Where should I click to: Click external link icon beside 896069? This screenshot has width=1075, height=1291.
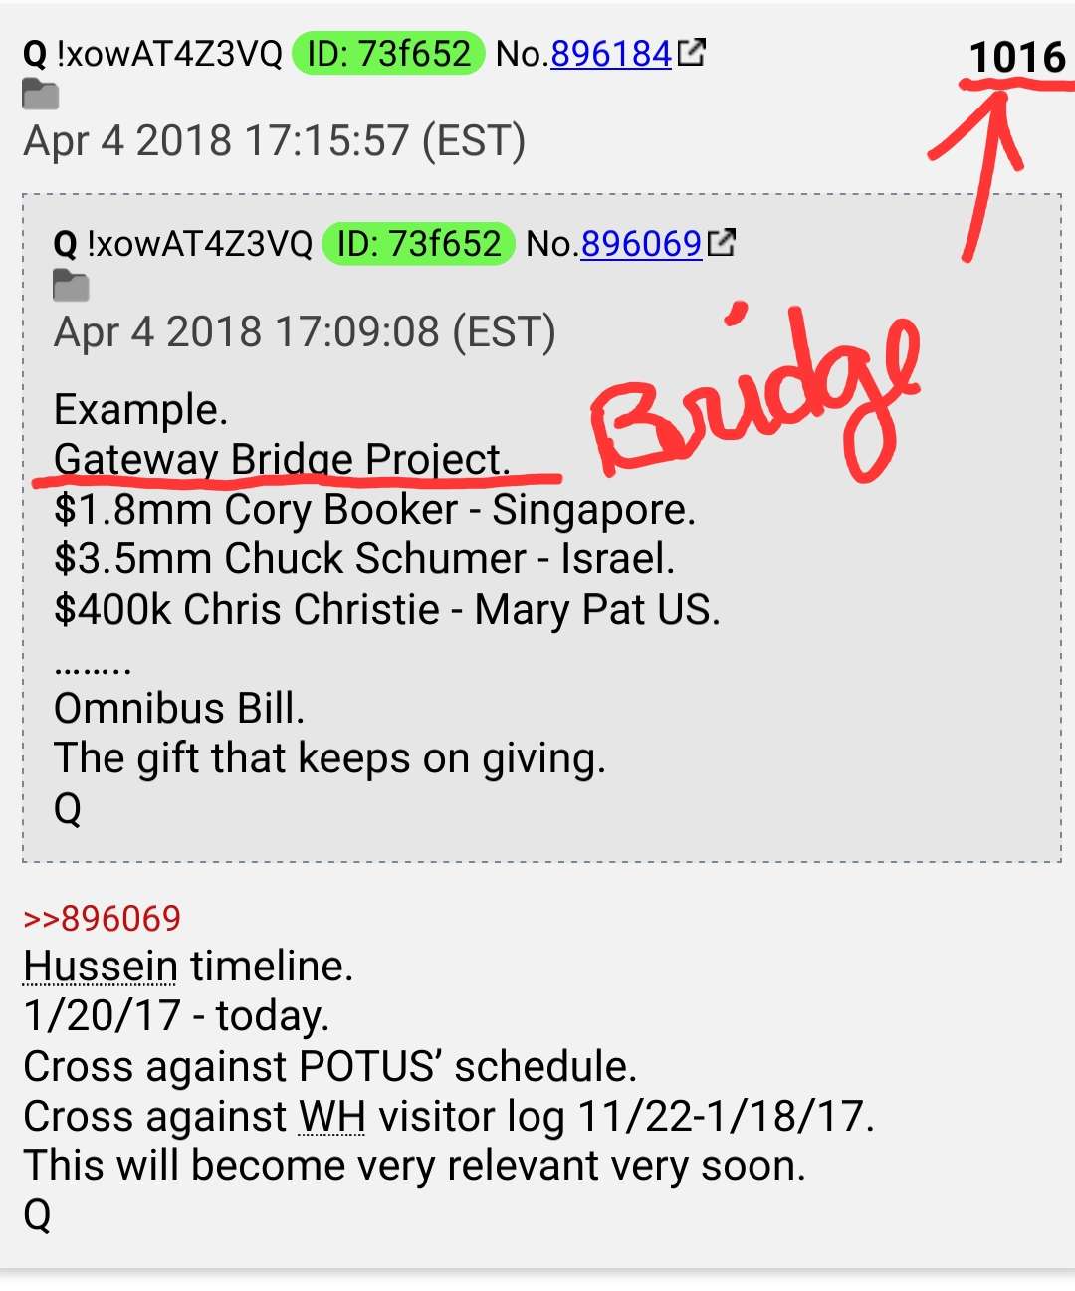tap(722, 242)
